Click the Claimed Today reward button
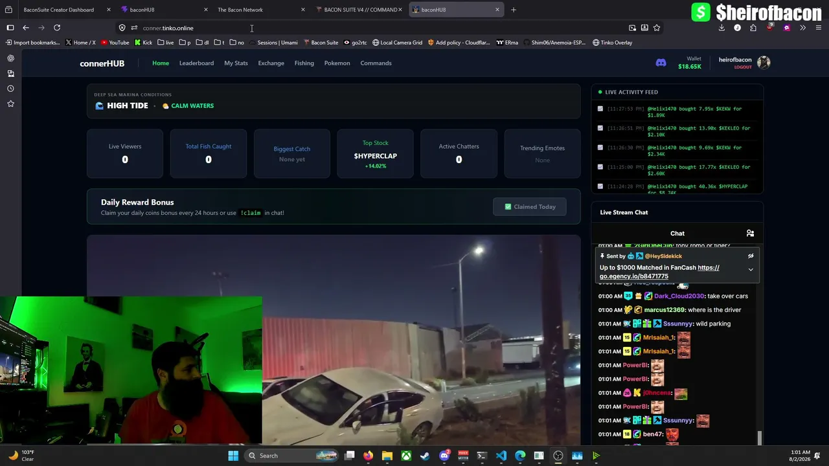 coord(530,206)
